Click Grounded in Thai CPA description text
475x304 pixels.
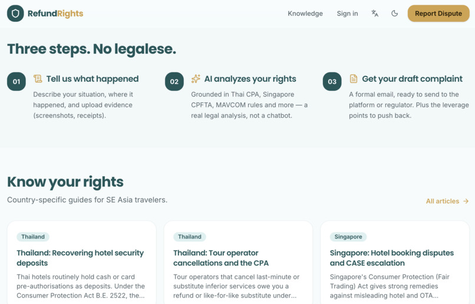[249, 105]
